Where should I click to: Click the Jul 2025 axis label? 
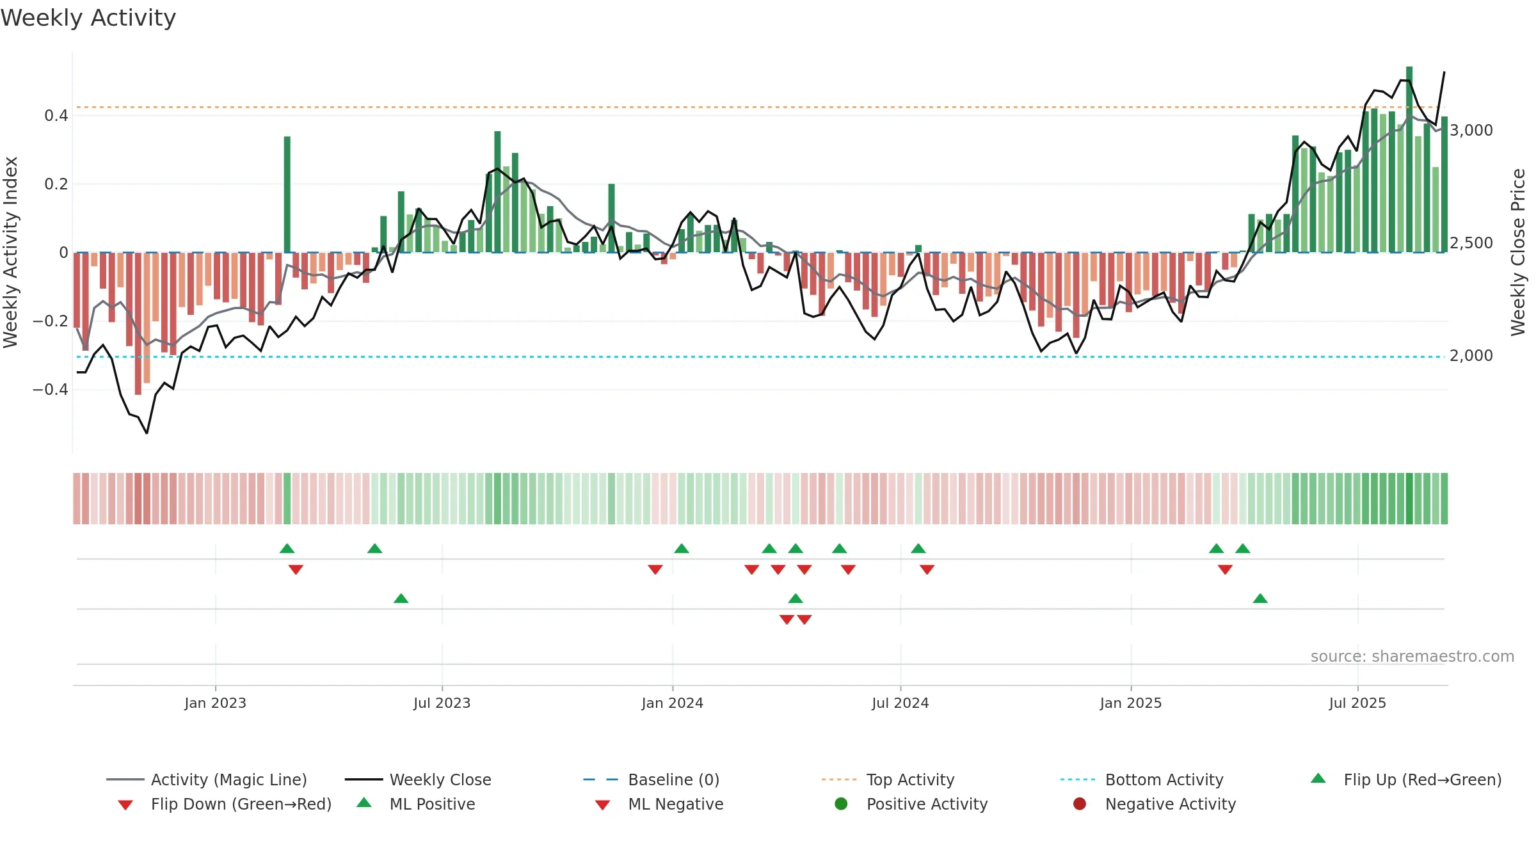coord(1357,703)
